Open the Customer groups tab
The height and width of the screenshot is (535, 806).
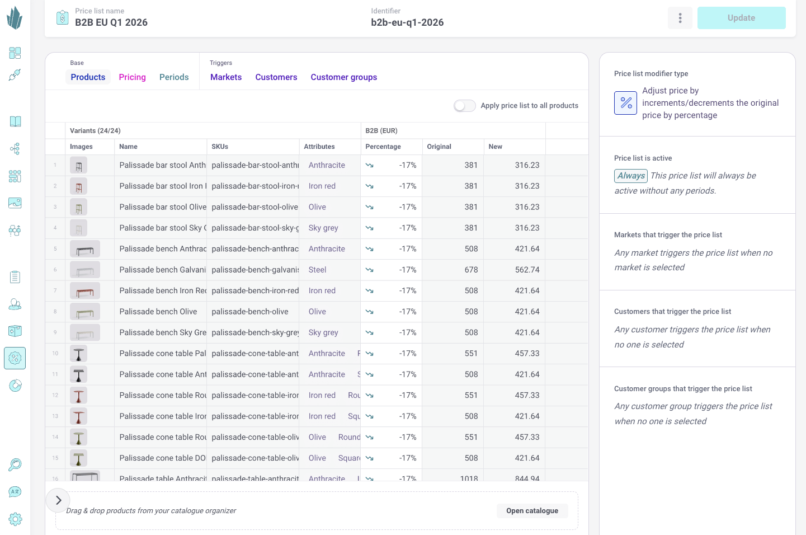coord(343,77)
